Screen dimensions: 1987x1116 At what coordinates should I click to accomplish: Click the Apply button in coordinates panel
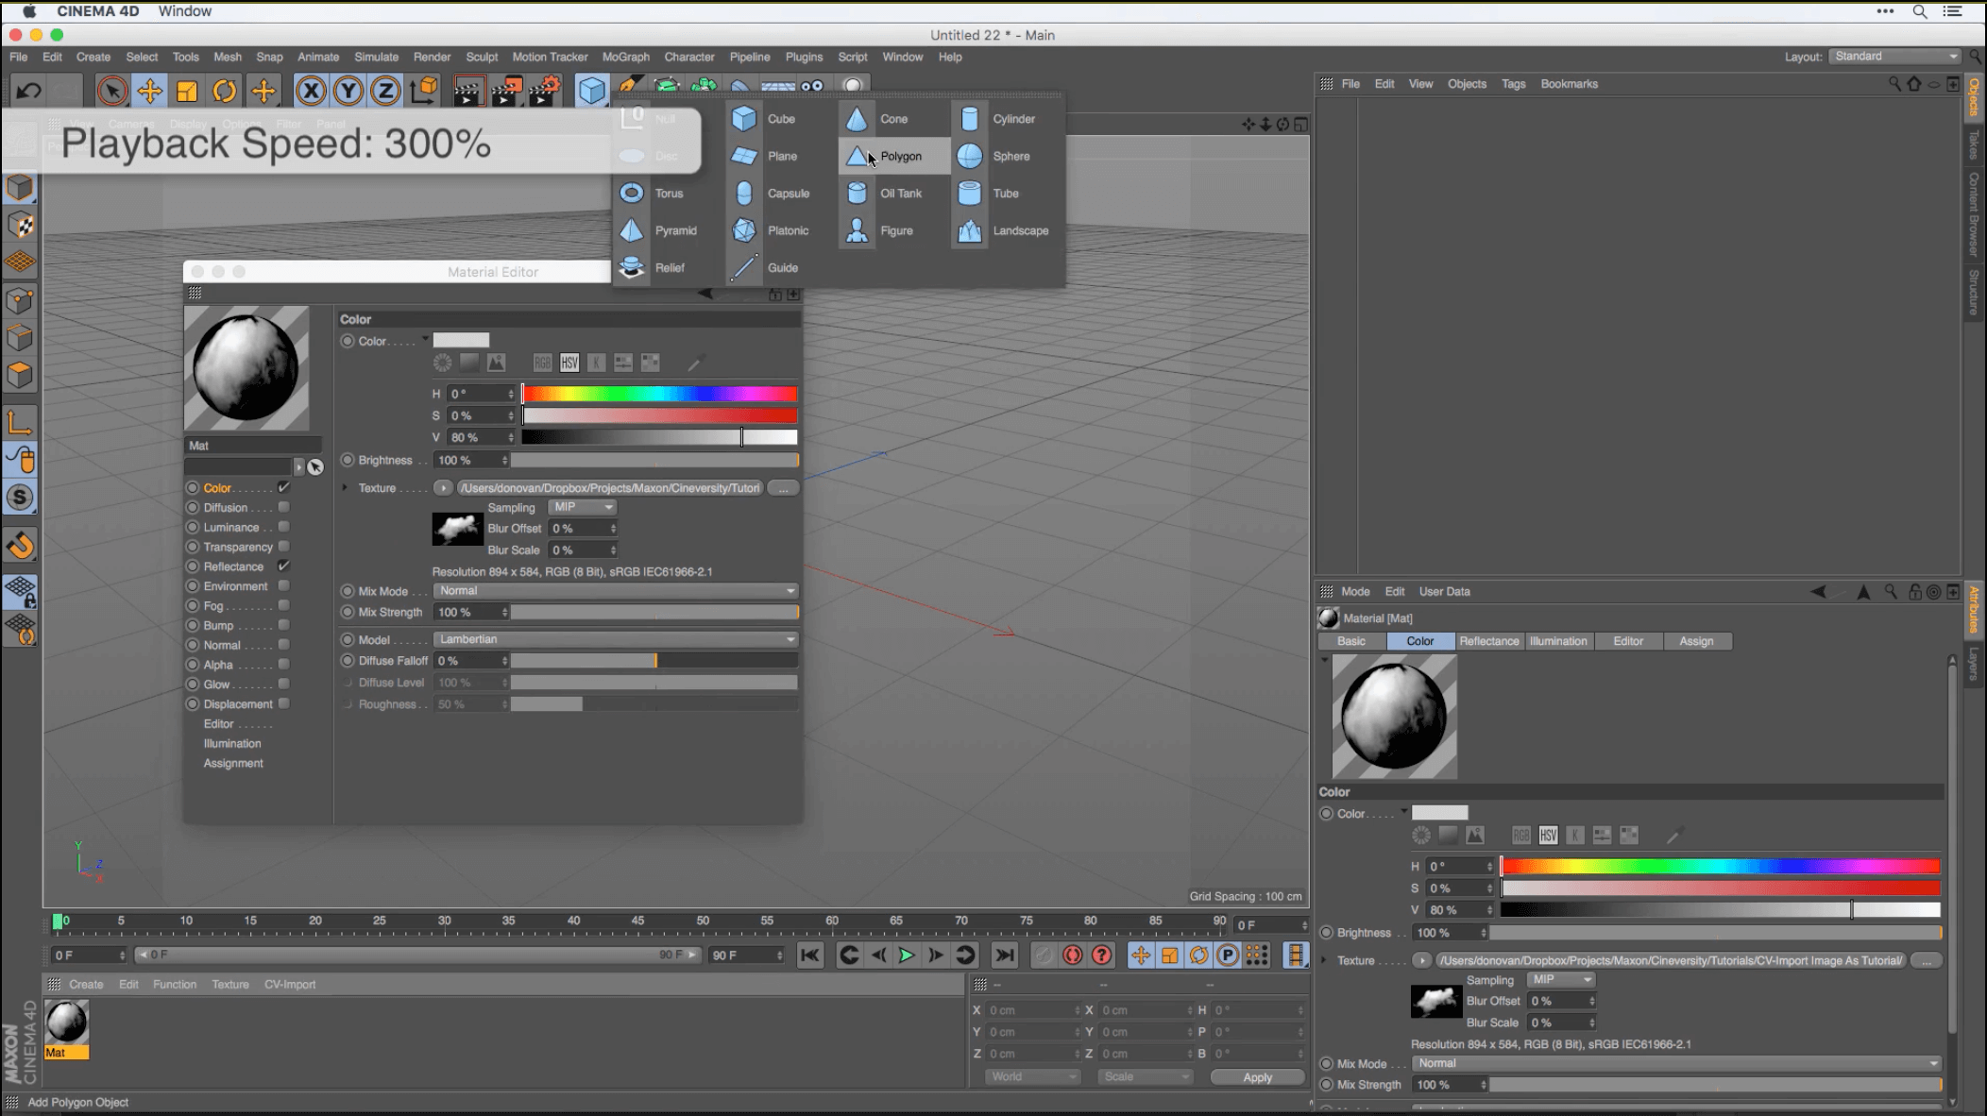(1257, 1077)
